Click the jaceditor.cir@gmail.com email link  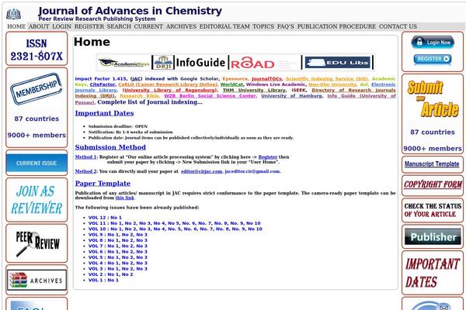[x=252, y=171]
